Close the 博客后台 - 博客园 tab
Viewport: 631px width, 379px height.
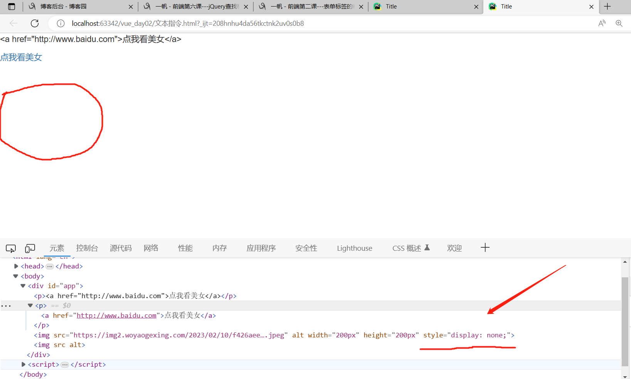click(131, 7)
